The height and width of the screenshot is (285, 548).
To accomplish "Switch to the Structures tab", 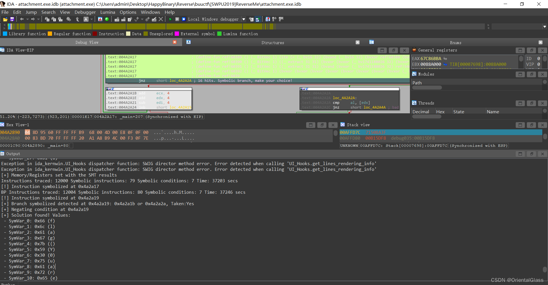I will [273, 42].
